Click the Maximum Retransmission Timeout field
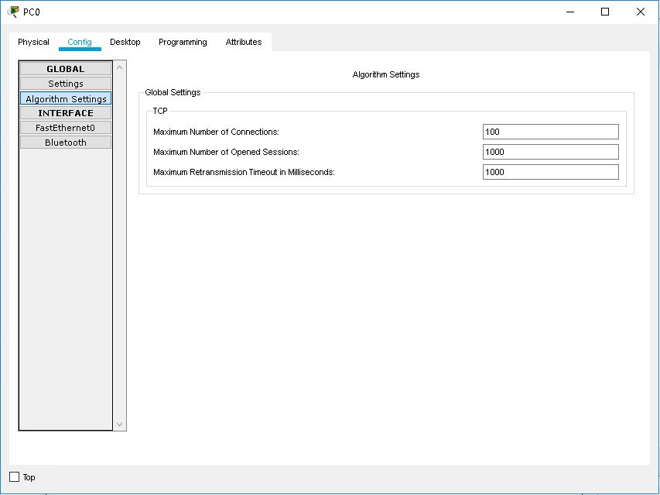The height and width of the screenshot is (495, 660). [549, 172]
